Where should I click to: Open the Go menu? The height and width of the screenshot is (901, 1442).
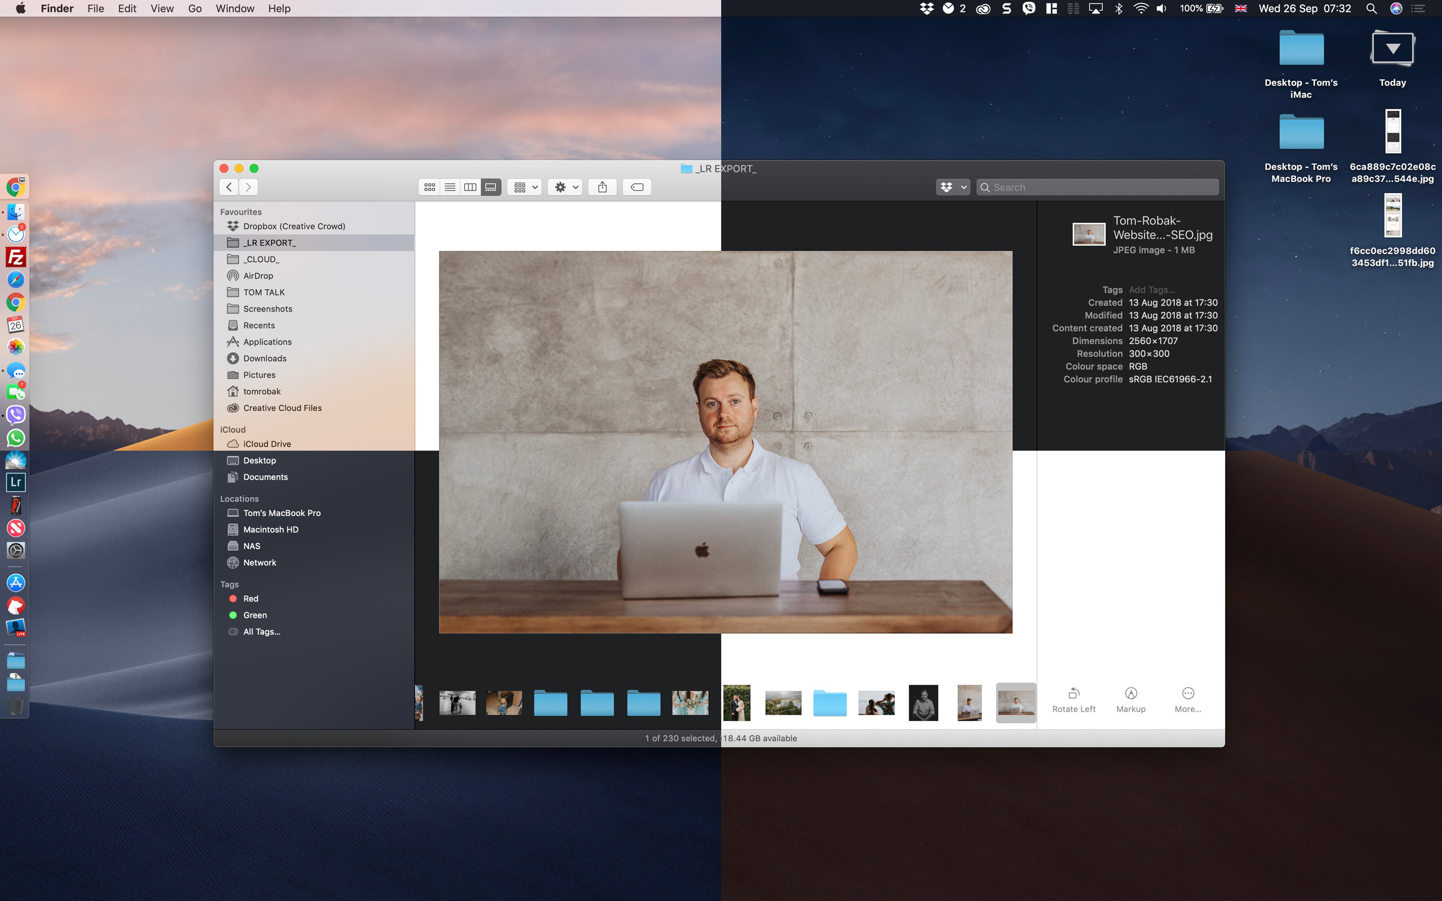[x=194, y=8]
